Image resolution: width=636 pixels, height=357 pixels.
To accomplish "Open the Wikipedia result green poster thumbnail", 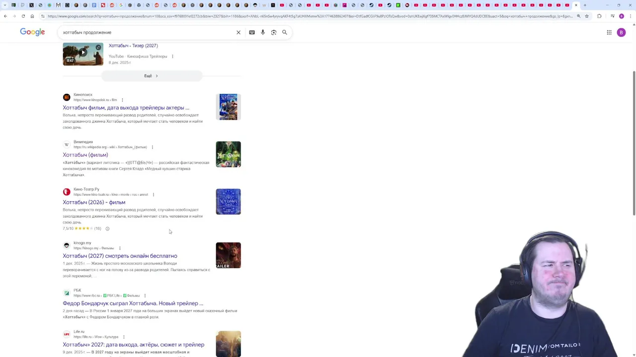I will (x=229, y=154).
